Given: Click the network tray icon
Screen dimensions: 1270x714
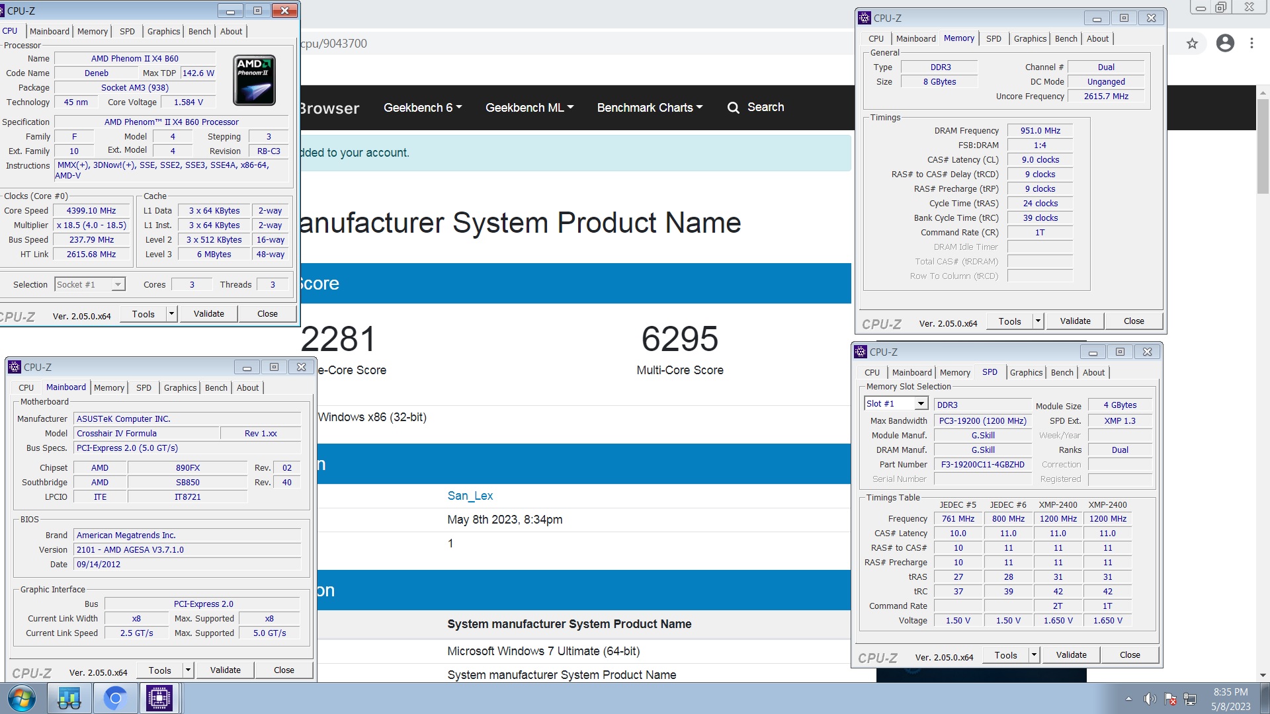Looking at the screenshot, I should click(x=1190, y=699).
